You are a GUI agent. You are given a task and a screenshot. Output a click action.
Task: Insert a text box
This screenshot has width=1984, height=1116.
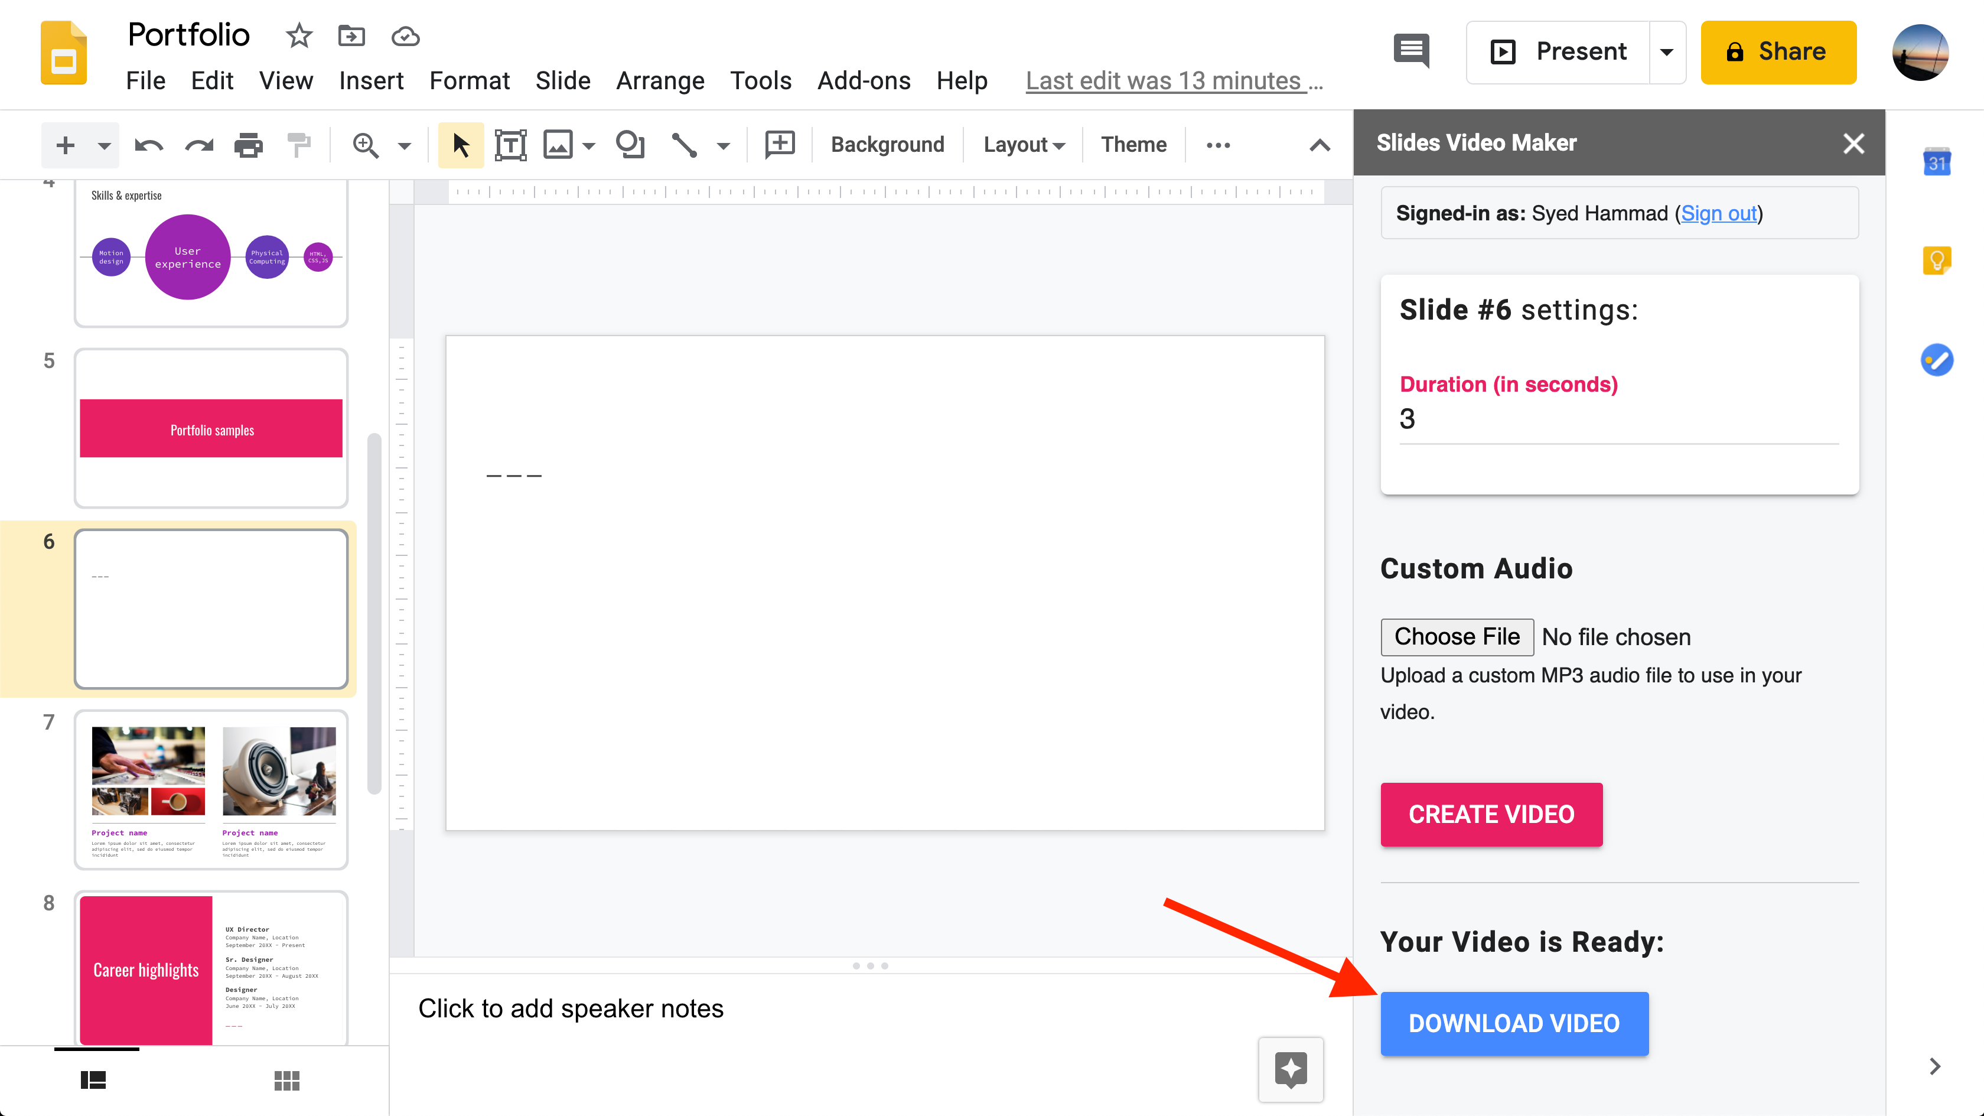point(511,144)
